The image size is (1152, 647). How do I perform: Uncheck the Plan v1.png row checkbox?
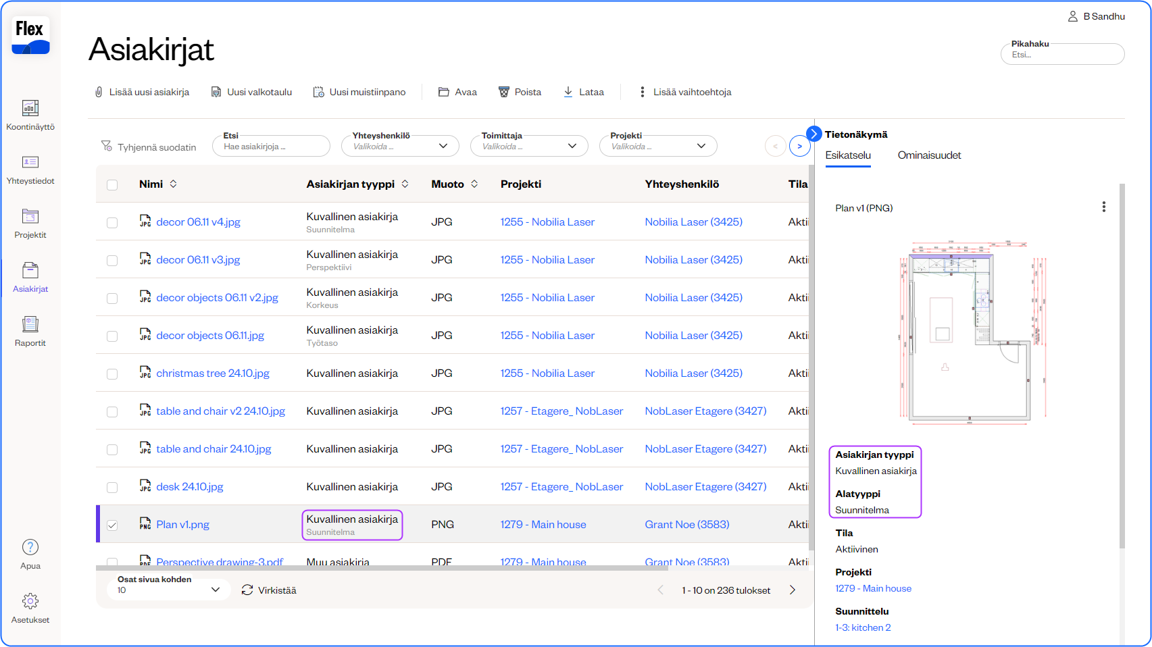[112, 525]
